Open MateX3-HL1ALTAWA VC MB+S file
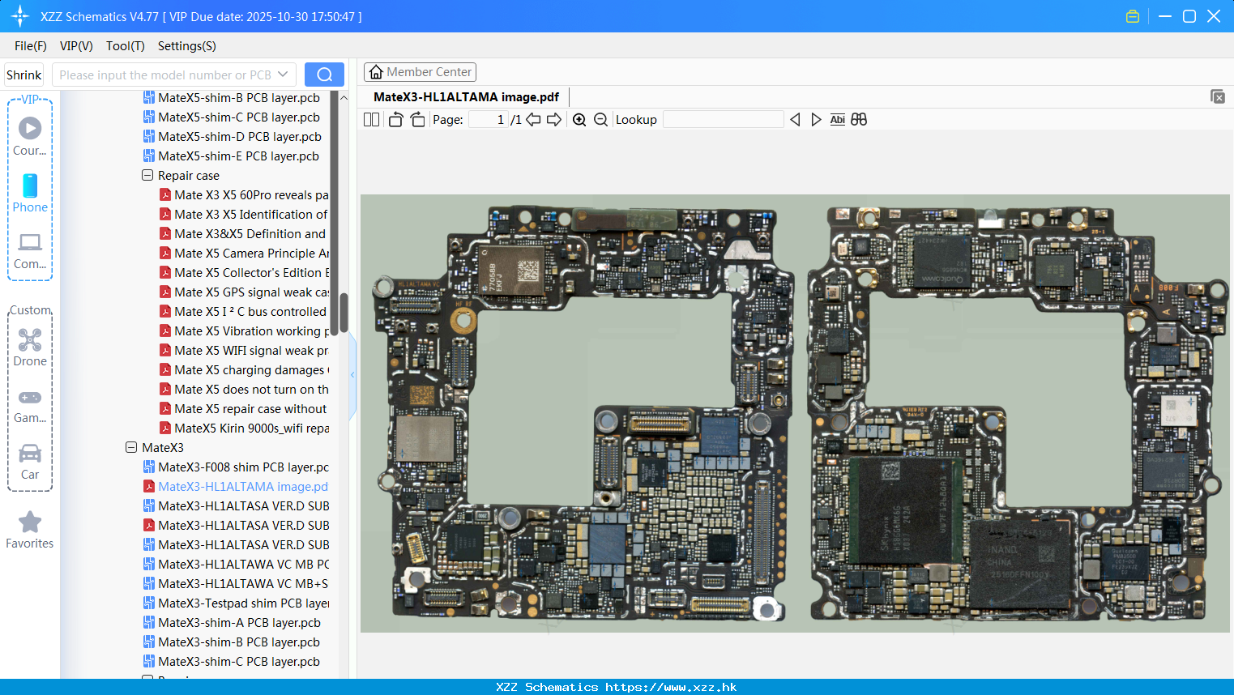Screen dimensions: 1234x695 point(236,583)
